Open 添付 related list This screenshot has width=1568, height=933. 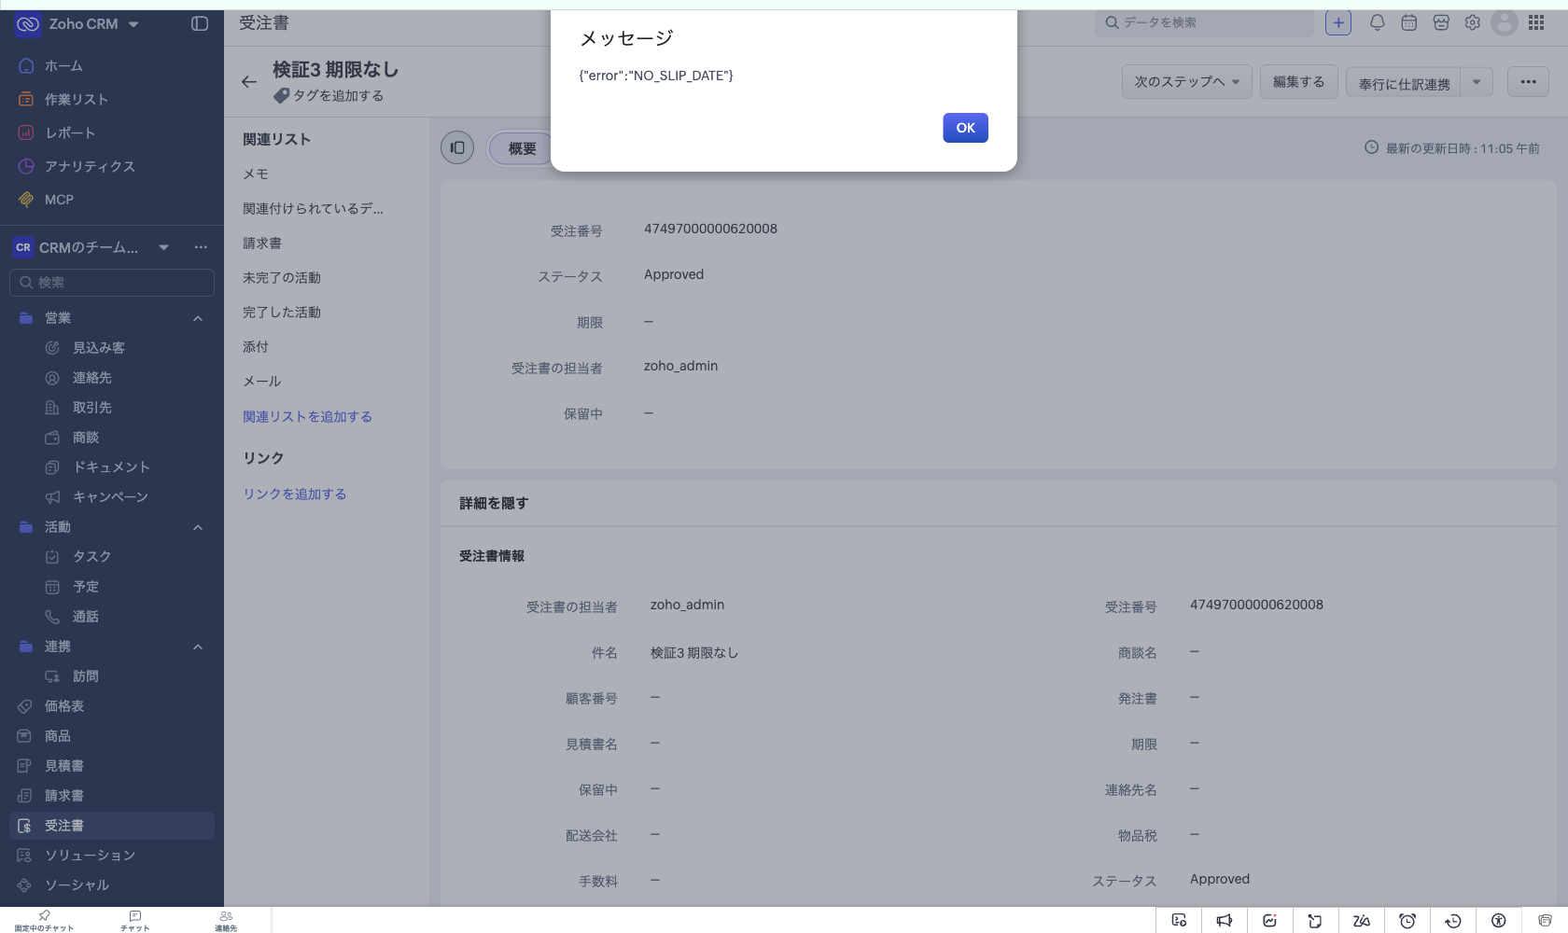[x=256, y=347]
